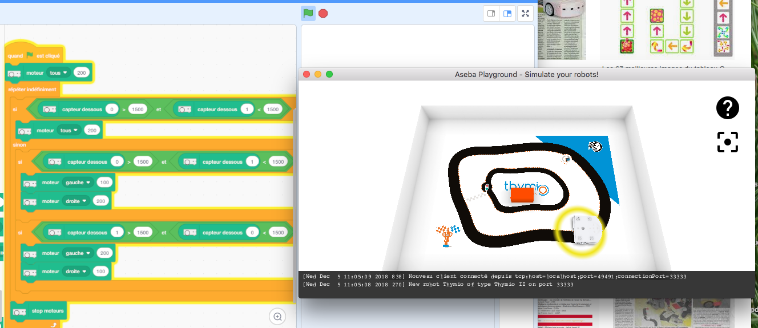Switch to the large stage layout

pos(507,14)
